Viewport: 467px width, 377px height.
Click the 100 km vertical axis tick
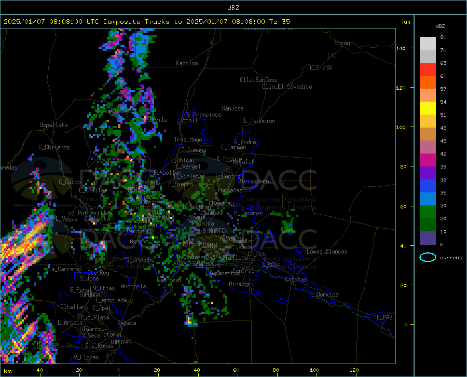click(x=401, y=128)
